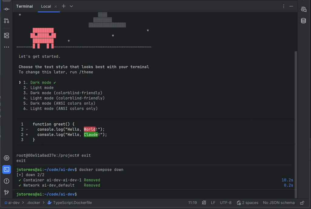Open the Git version control window
This screenshot has height=209, width=311.
pos(6,192)
